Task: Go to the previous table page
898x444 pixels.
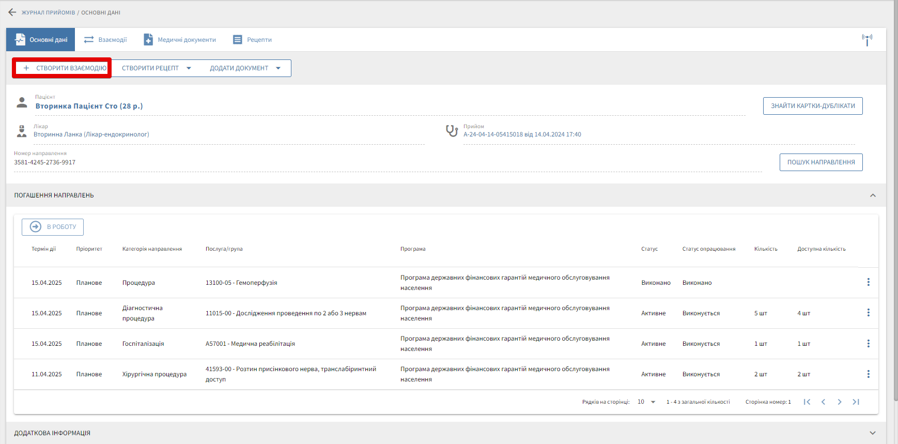Action: coord(823,402)
